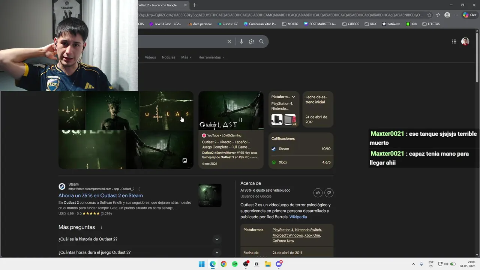Click the taskbar microphone icon
The height and width of the screenshot is (270, 480).
pos(422,264)
